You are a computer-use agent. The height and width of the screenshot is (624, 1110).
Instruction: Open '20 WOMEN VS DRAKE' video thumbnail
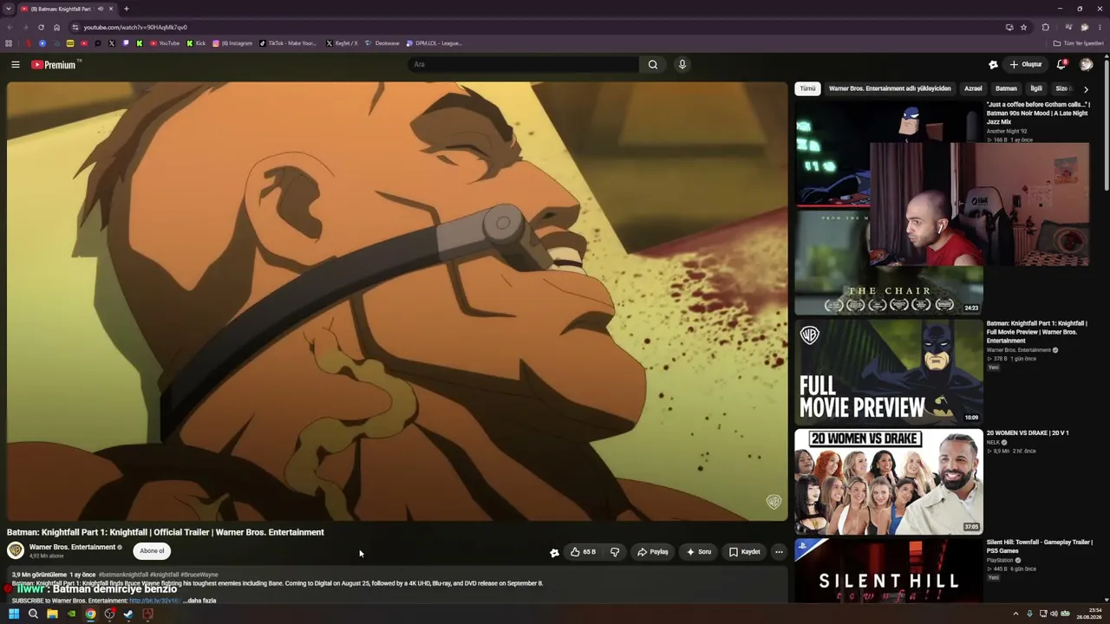click(x=889, y=481)
